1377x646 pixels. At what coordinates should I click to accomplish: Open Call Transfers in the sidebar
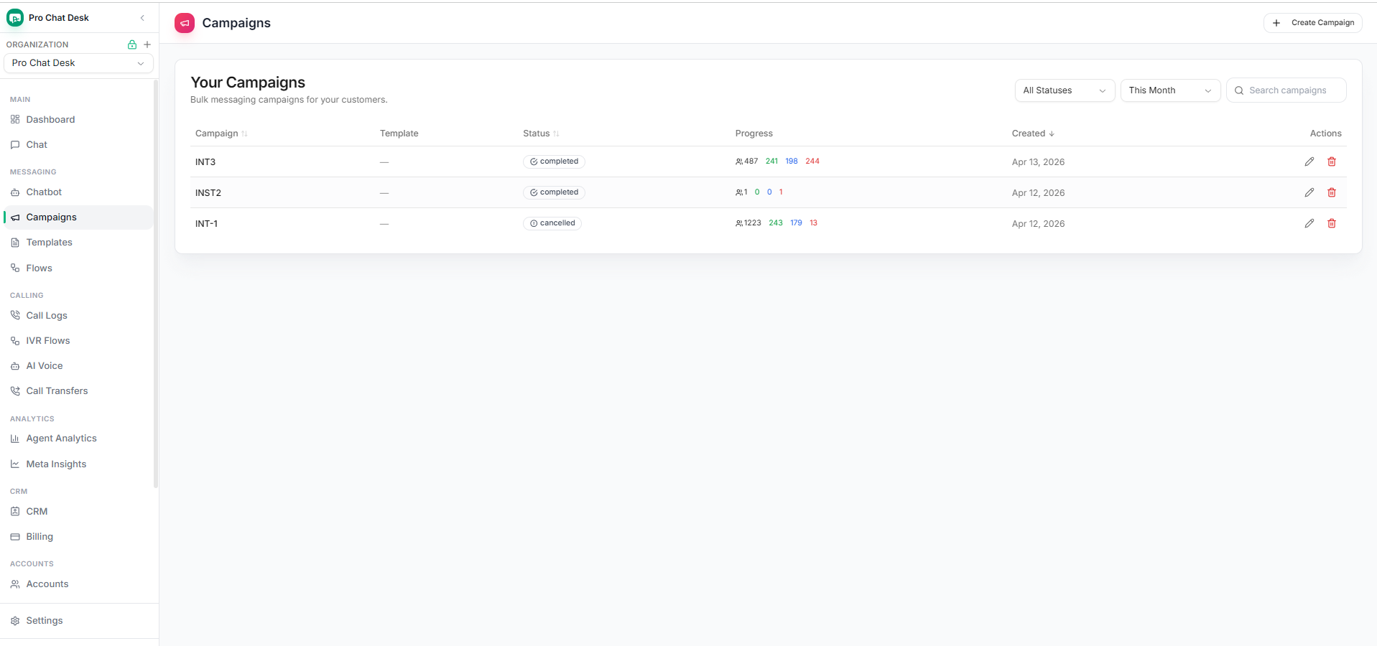tap(78, 391)
